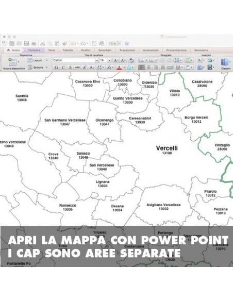Open the Transizioni tab
Viewport: 233px width, 301px height.
pyautogui.click(x=127, y=51)
